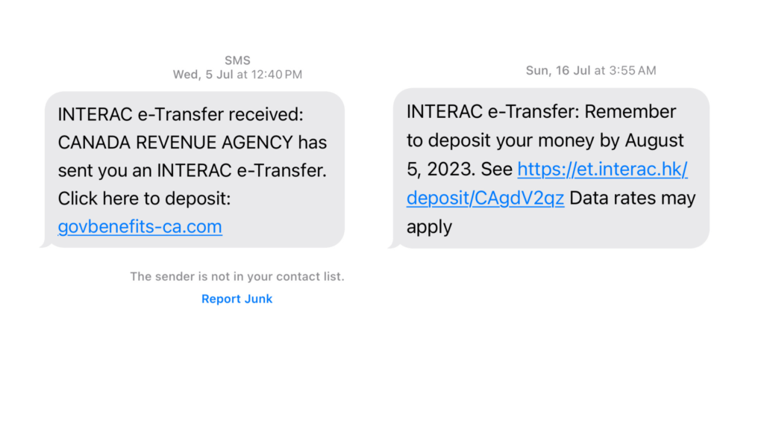
Task: Click the 'sender is not in your contact list' notice
Action: coord(237,277)
